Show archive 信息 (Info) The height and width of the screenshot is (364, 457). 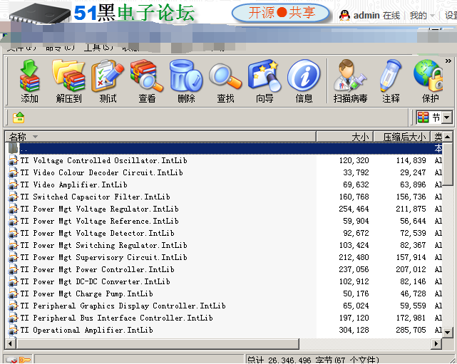point(304,80)
